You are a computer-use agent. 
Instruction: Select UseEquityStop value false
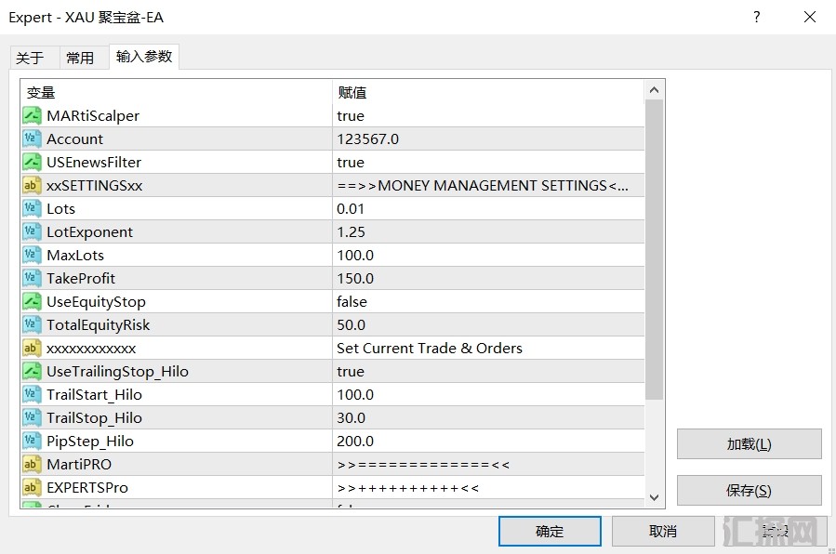pos(352,301)
